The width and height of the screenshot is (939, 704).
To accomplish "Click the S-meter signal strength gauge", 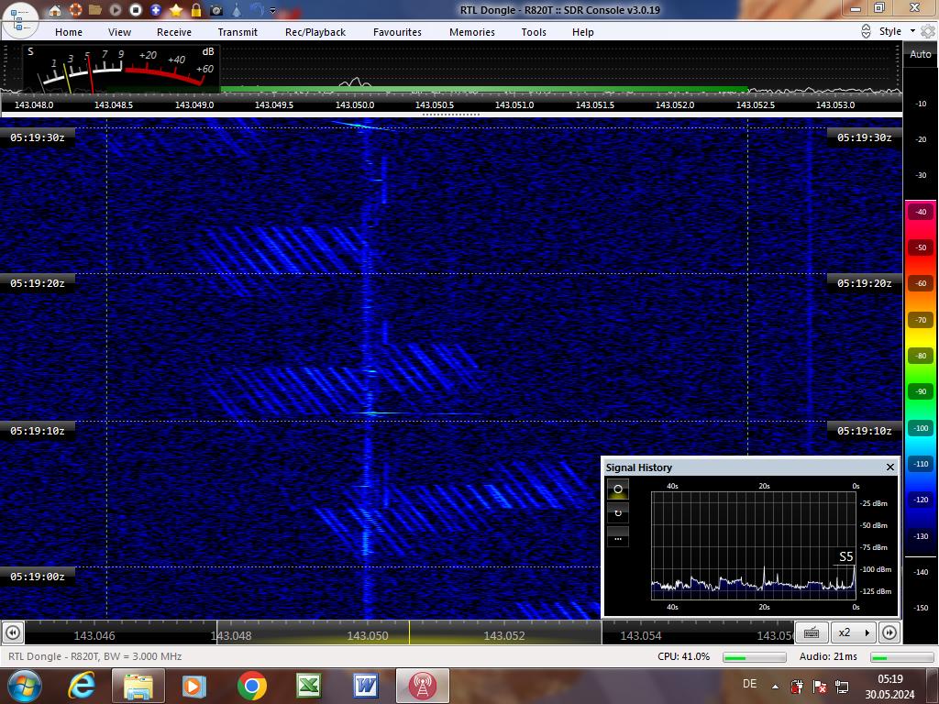I will 121,68.
